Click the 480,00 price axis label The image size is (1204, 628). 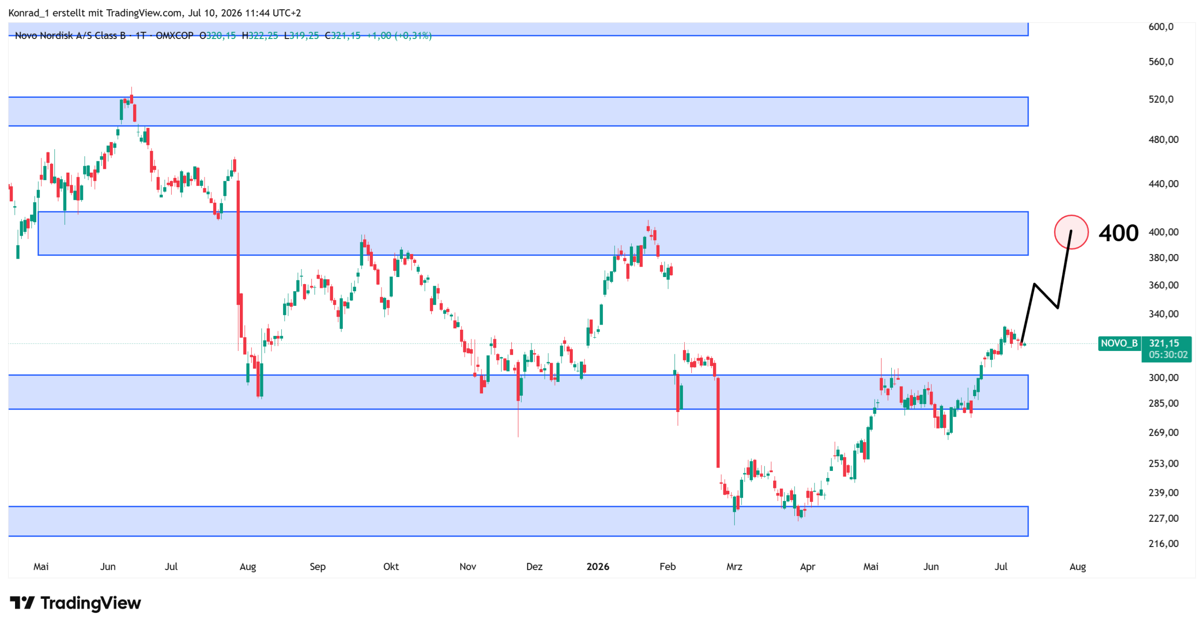[x=1164, y=139]
